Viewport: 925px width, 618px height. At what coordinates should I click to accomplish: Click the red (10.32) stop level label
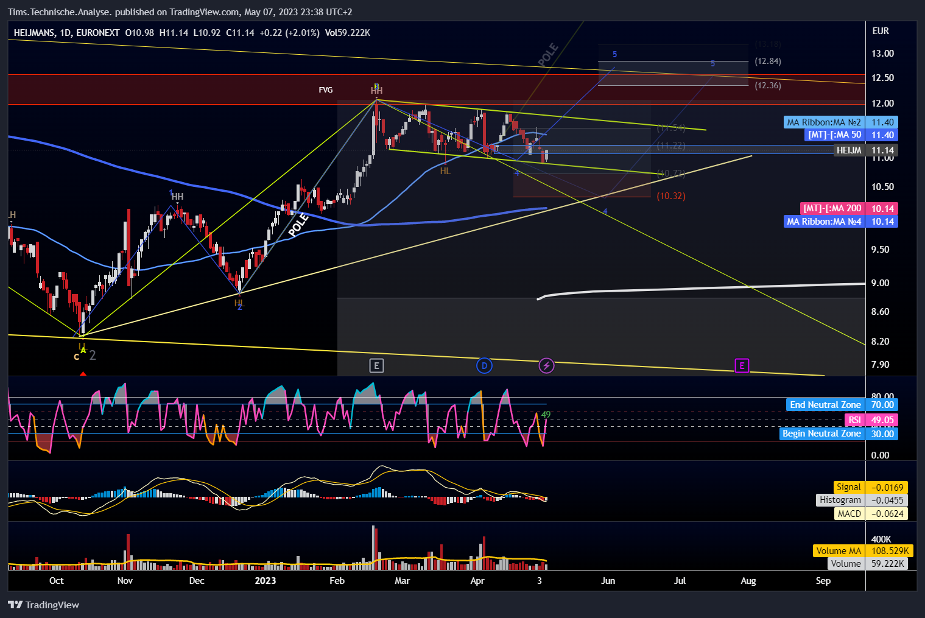point(670,196)
